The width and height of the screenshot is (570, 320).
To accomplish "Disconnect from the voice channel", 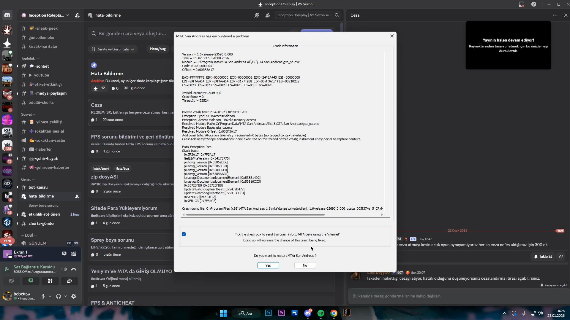I will pyautogui.click(x=74, y=269).
